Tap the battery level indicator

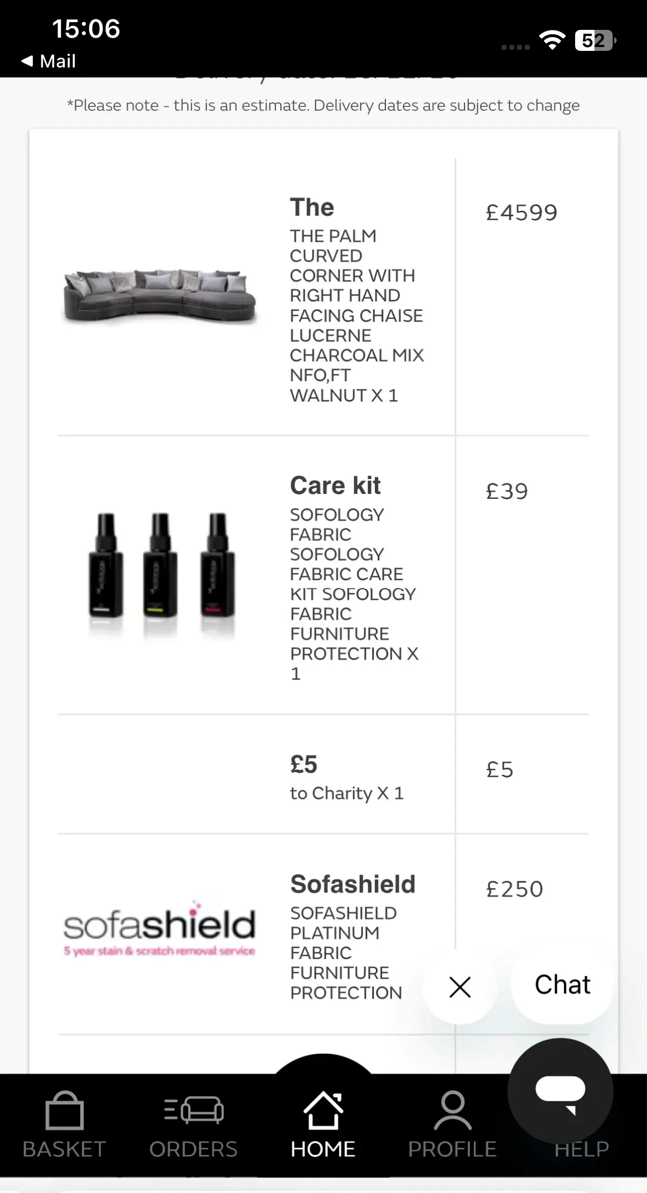[x=594, y=40]
